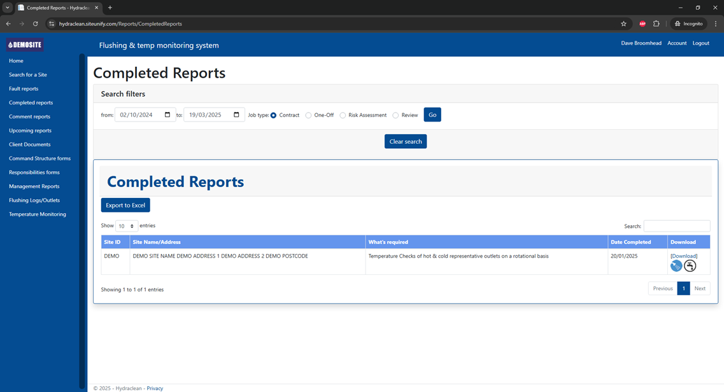Open Flushing Logs/Outlets in sidebar

click(x=34, y=200)
